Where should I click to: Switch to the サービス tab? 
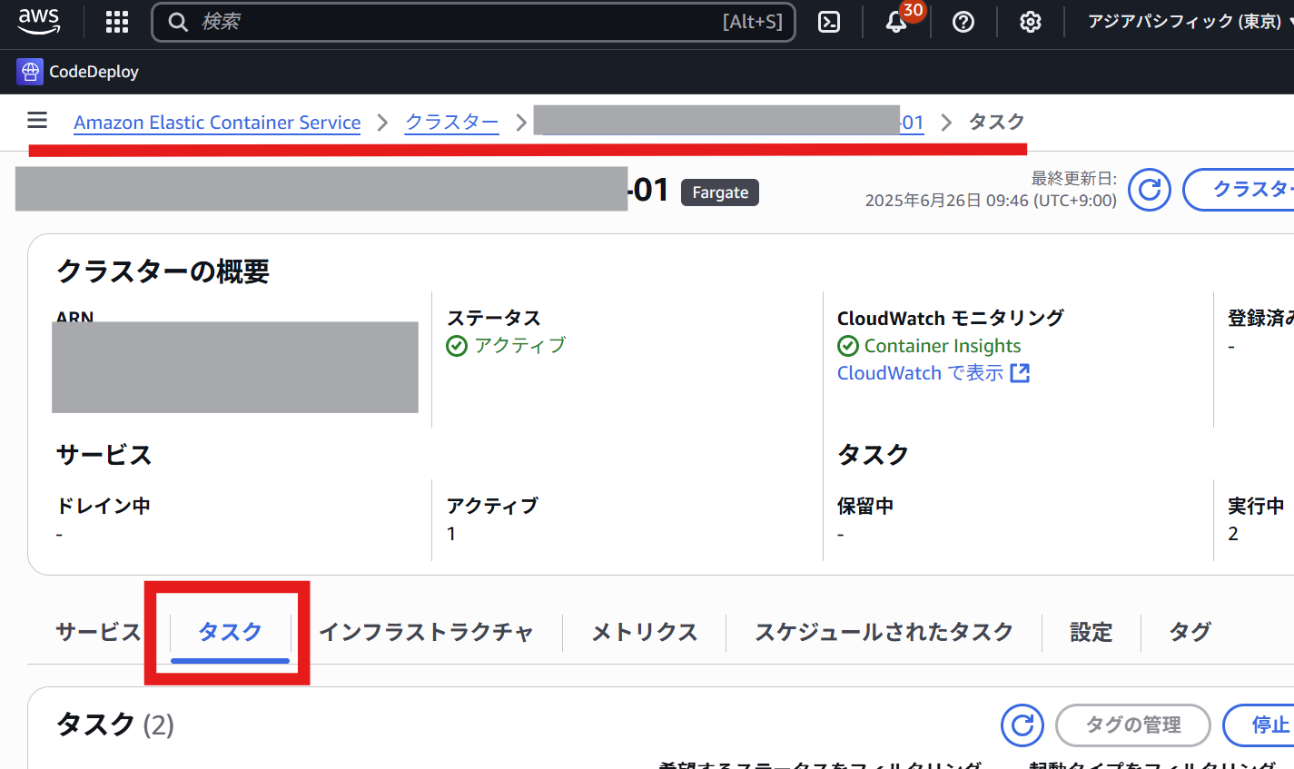click(x=98, y=632)
